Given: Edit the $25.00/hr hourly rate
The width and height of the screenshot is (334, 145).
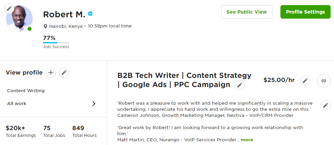Looking at the screenshot, I should click(x=305, y=81).
